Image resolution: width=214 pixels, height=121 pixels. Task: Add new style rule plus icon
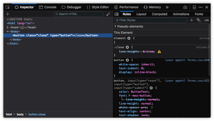pos(191,20)
